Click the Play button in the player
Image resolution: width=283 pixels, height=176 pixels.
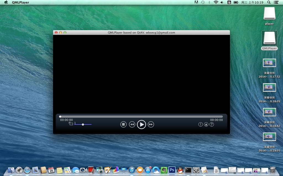tap(141, 125)
